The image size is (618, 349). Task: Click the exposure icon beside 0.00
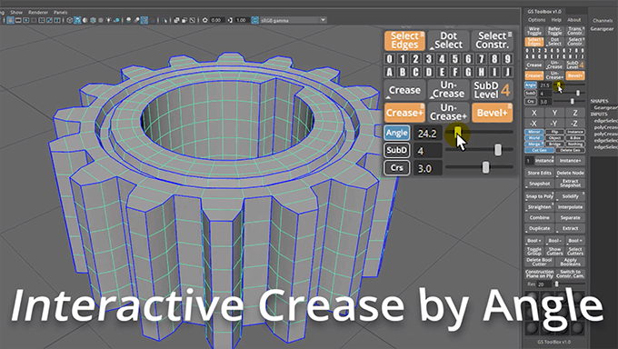coord(205,20)
